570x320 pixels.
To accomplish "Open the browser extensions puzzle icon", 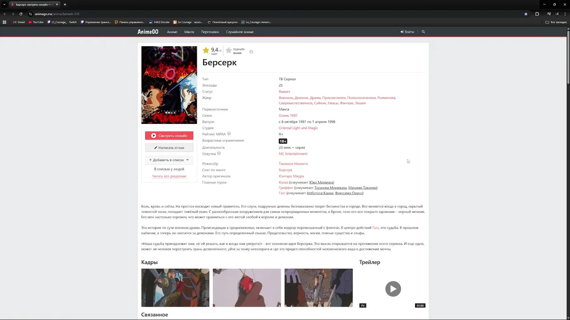I will [537, 14].
